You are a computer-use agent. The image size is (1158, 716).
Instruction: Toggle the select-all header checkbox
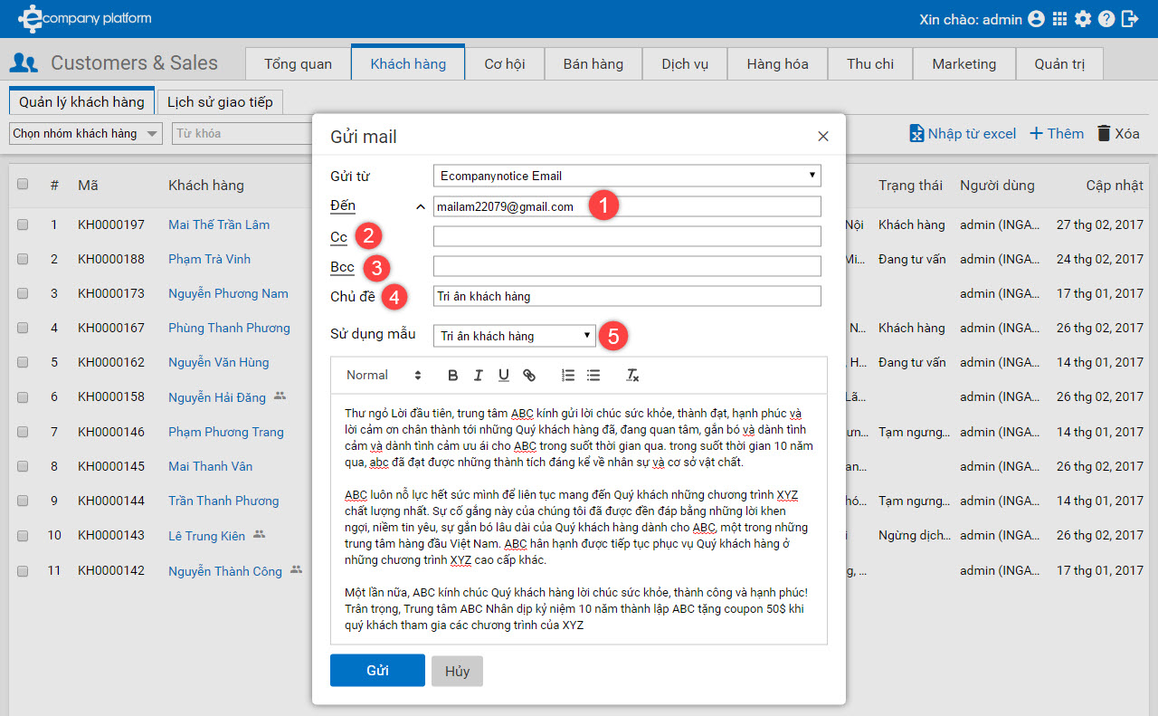23,184
